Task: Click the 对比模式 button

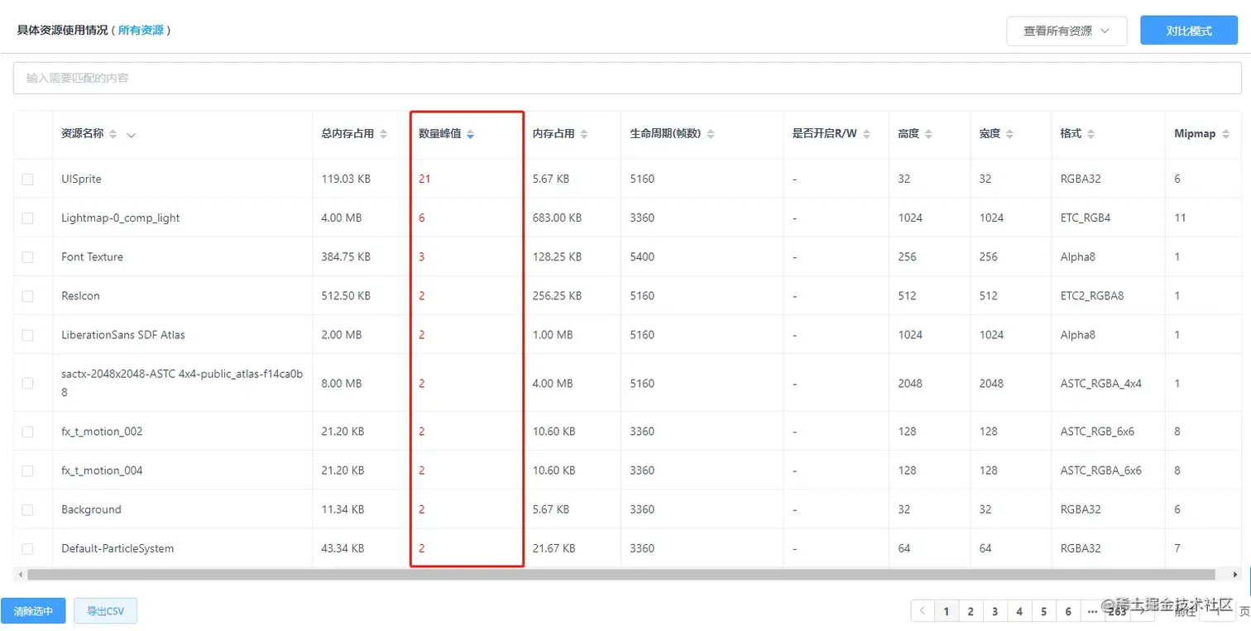Action: 1187,31
